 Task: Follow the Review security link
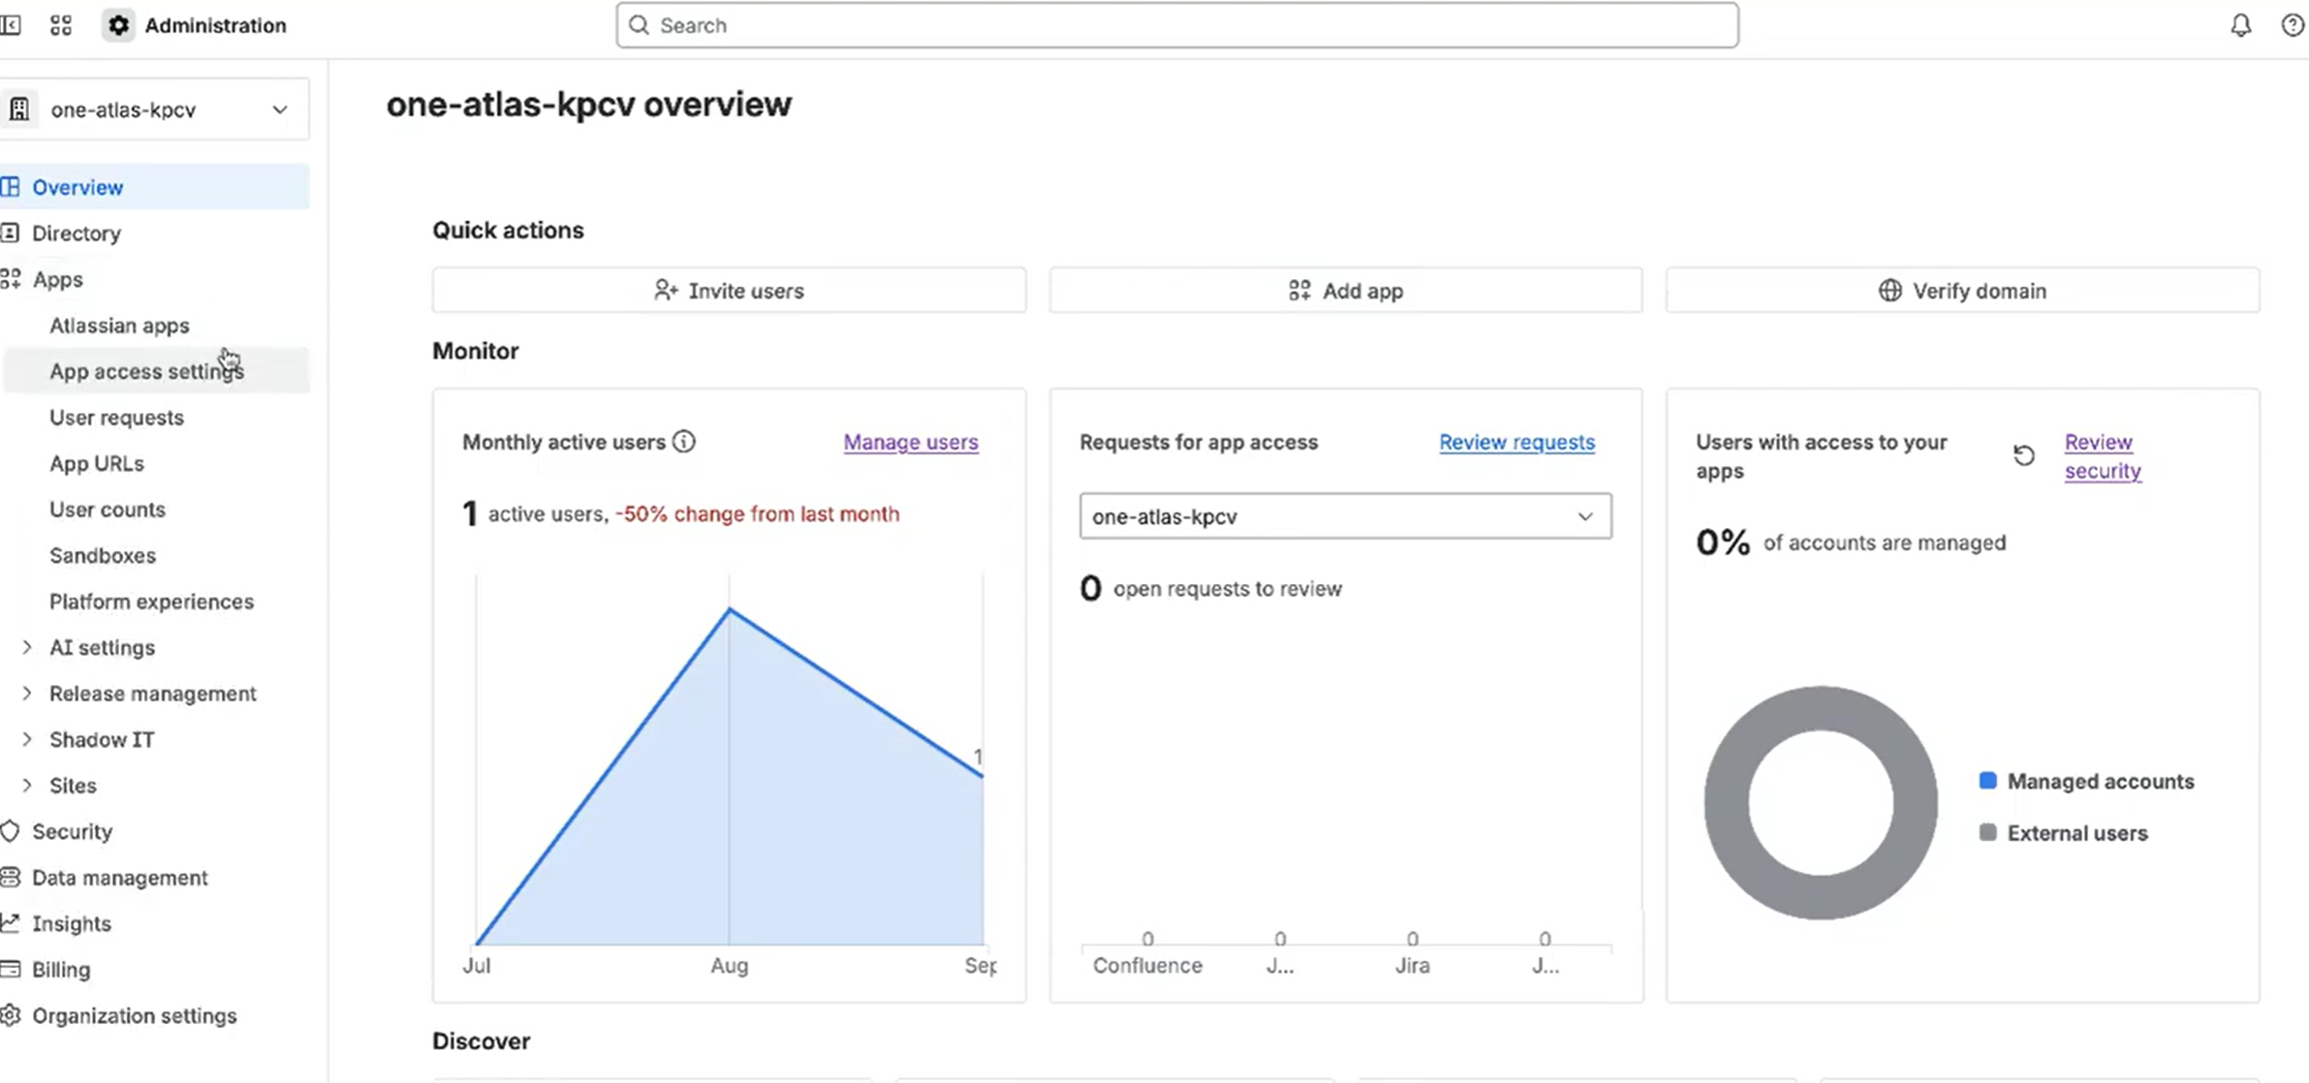click(x=2103, y=456)
